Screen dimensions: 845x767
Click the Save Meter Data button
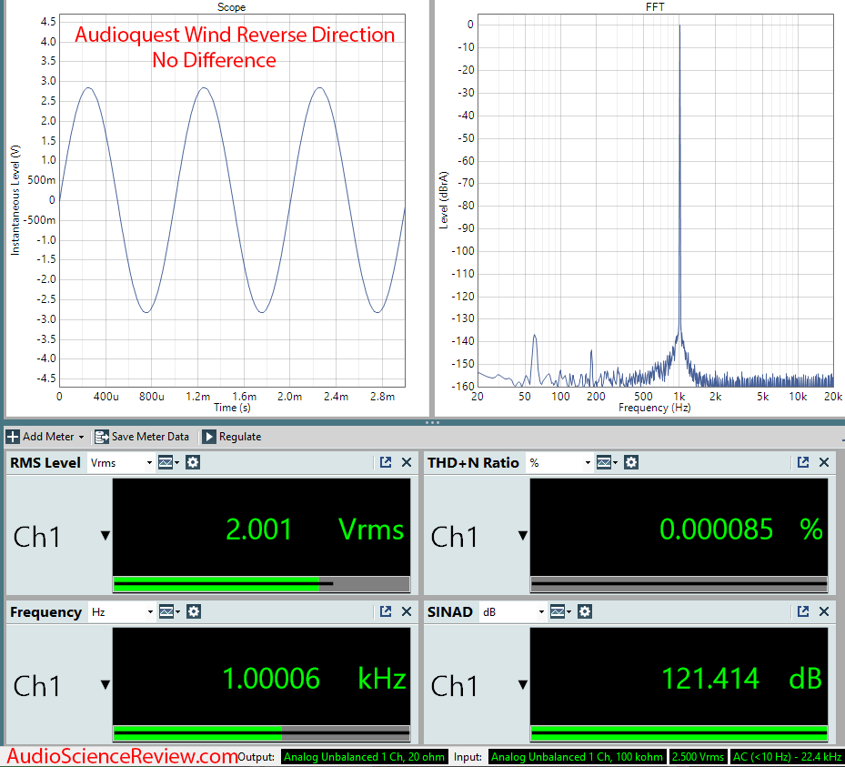click(x=142, y=437)
